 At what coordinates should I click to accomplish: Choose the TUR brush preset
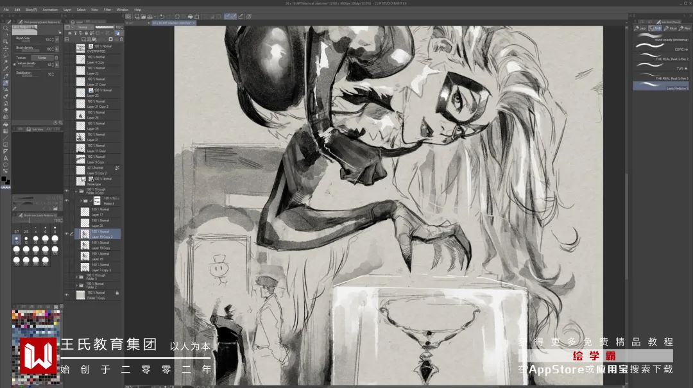coord(661,66)
